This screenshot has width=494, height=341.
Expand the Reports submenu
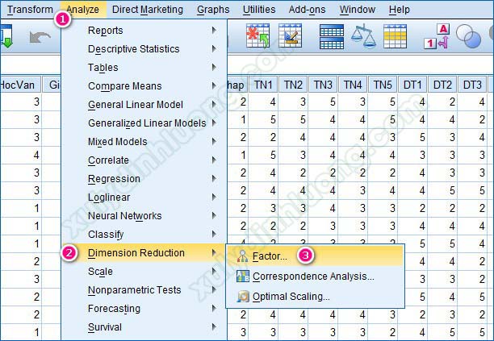(144, 30)
